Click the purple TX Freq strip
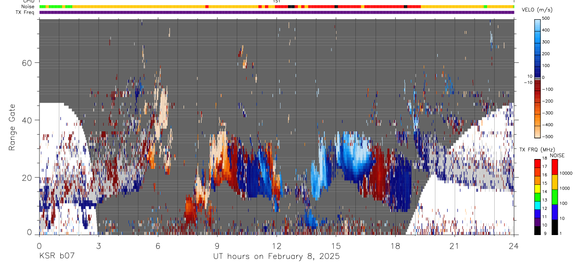 (x=277, y=12)
